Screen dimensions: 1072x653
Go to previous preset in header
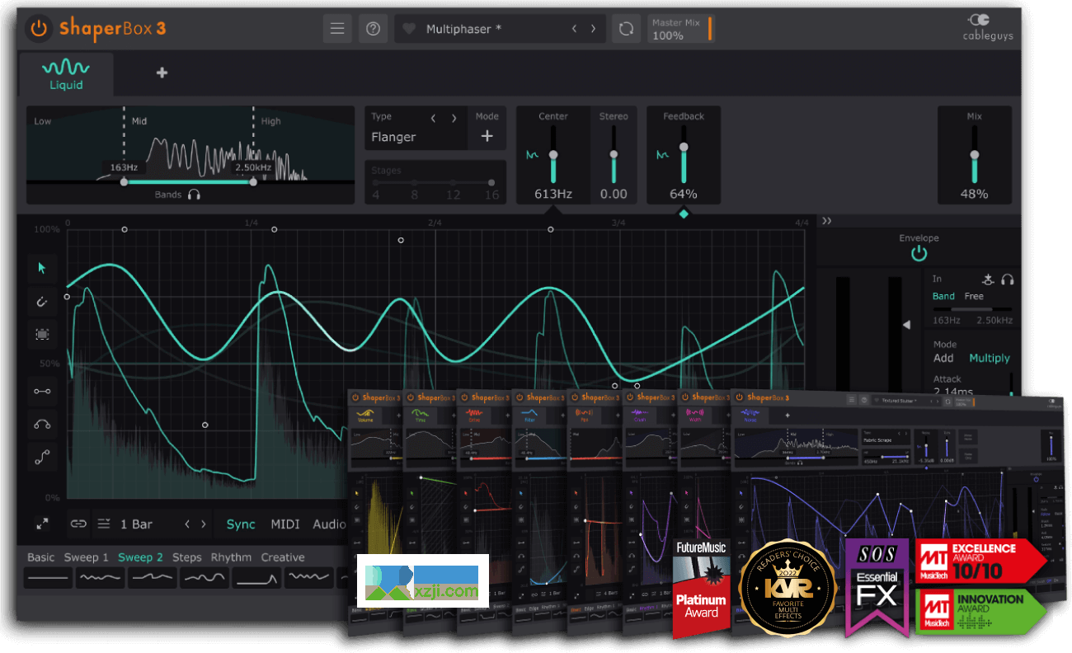[575, 29]
